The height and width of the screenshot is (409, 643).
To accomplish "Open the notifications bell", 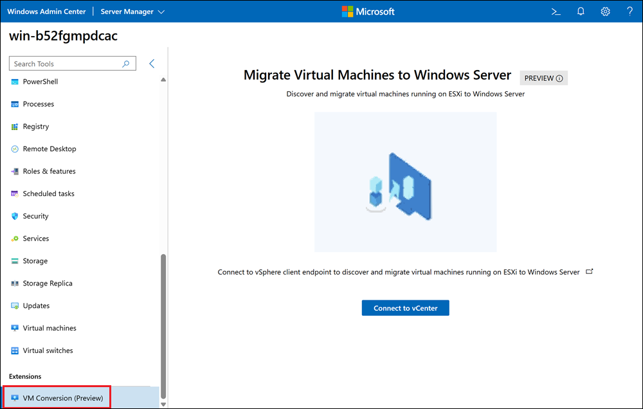I will 580,11.
